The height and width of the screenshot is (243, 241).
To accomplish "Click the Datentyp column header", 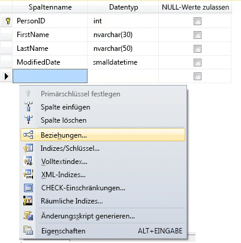I will pyautogui.click(x=123, y=7).
